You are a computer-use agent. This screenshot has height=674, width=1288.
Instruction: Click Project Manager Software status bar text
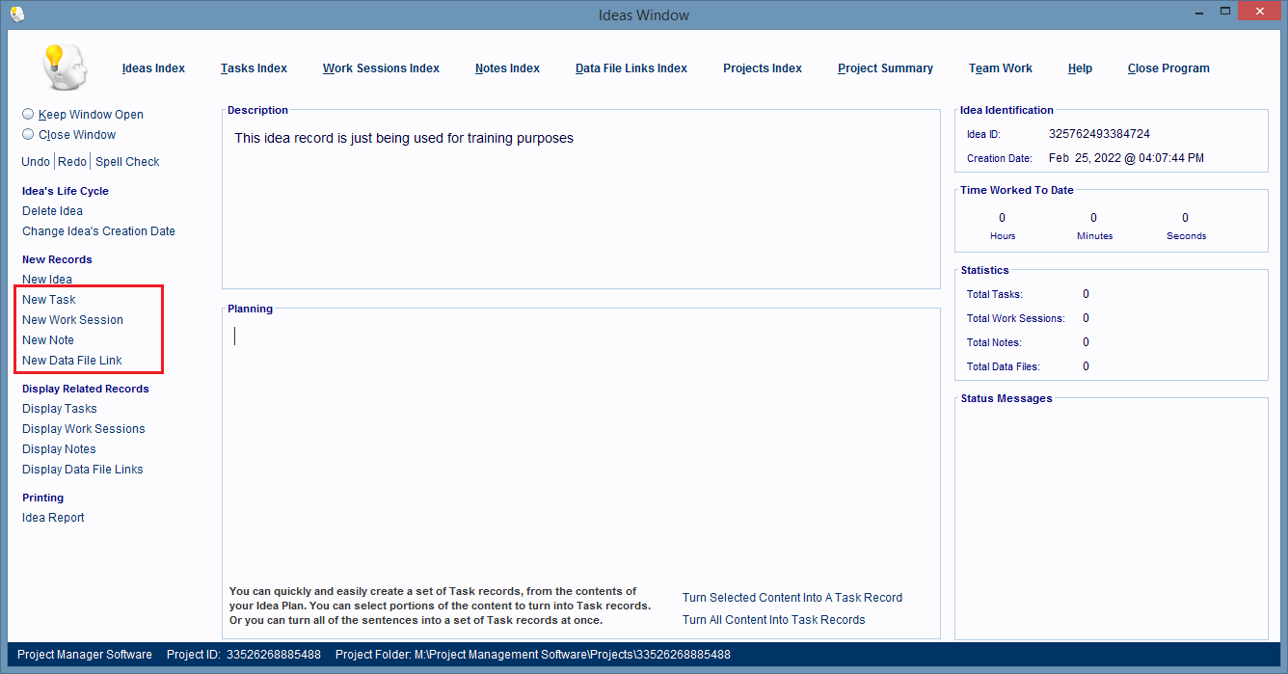coord(85,655)
